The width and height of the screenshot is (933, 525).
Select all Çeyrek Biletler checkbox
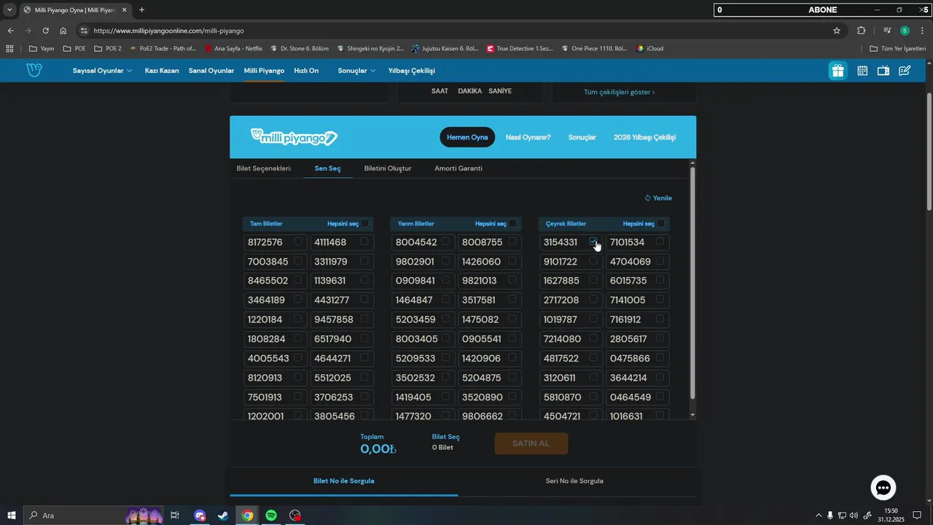coord(660,224)
